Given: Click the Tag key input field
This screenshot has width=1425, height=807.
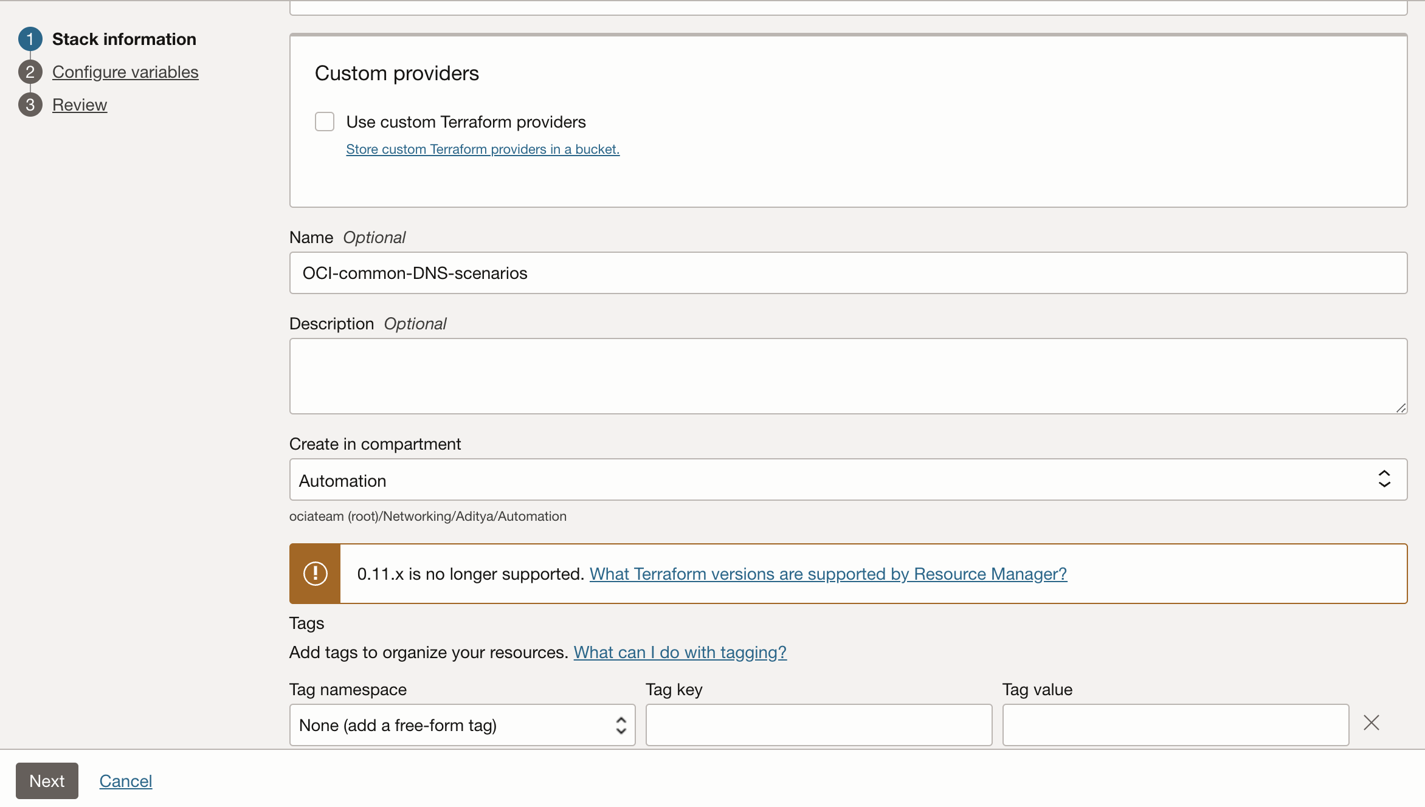Looking at the screenshot, I should click(x=818, y=725).
